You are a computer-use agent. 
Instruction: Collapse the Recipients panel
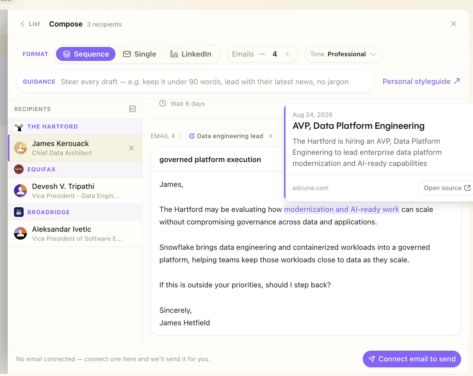click(x=132, y=109)
